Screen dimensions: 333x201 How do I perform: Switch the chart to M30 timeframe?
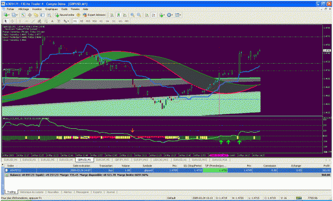click(94, 21)
